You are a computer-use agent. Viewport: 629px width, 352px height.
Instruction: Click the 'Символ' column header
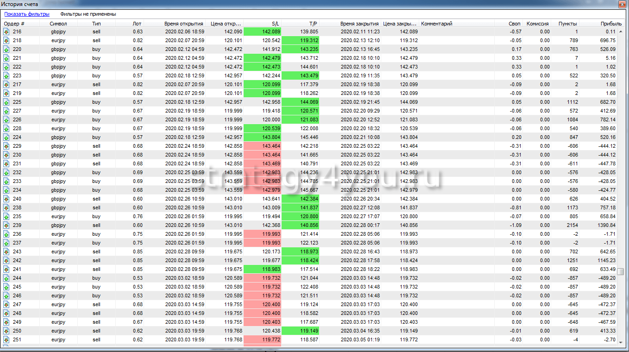click(x=58, y=23)
